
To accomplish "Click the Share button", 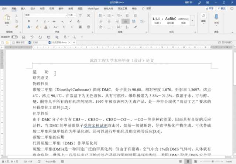I will click(x=210, y=8).
